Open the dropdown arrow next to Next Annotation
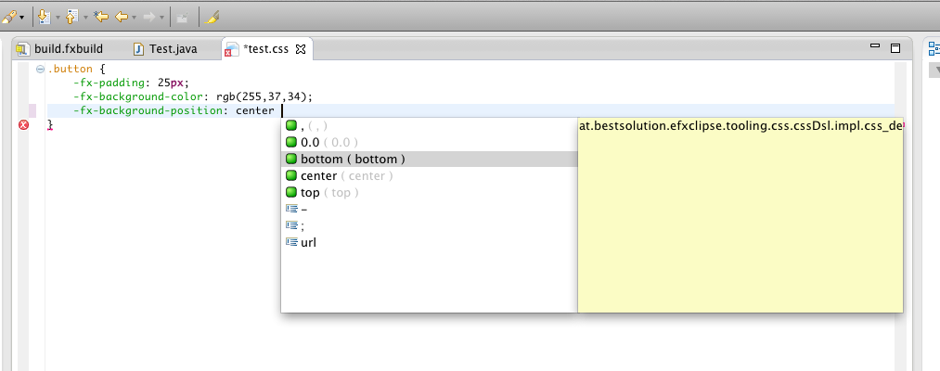This screenshot has height=371, width=940. (57, 18)
